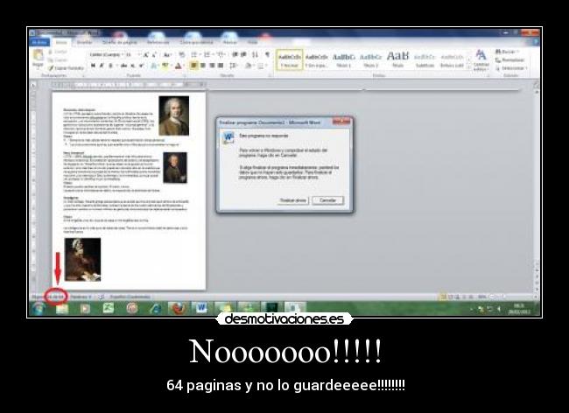The width and height of the screenshot is (569, 413).
Task: Switch to the Referencias ribbon tab
Action: [158, 42]
